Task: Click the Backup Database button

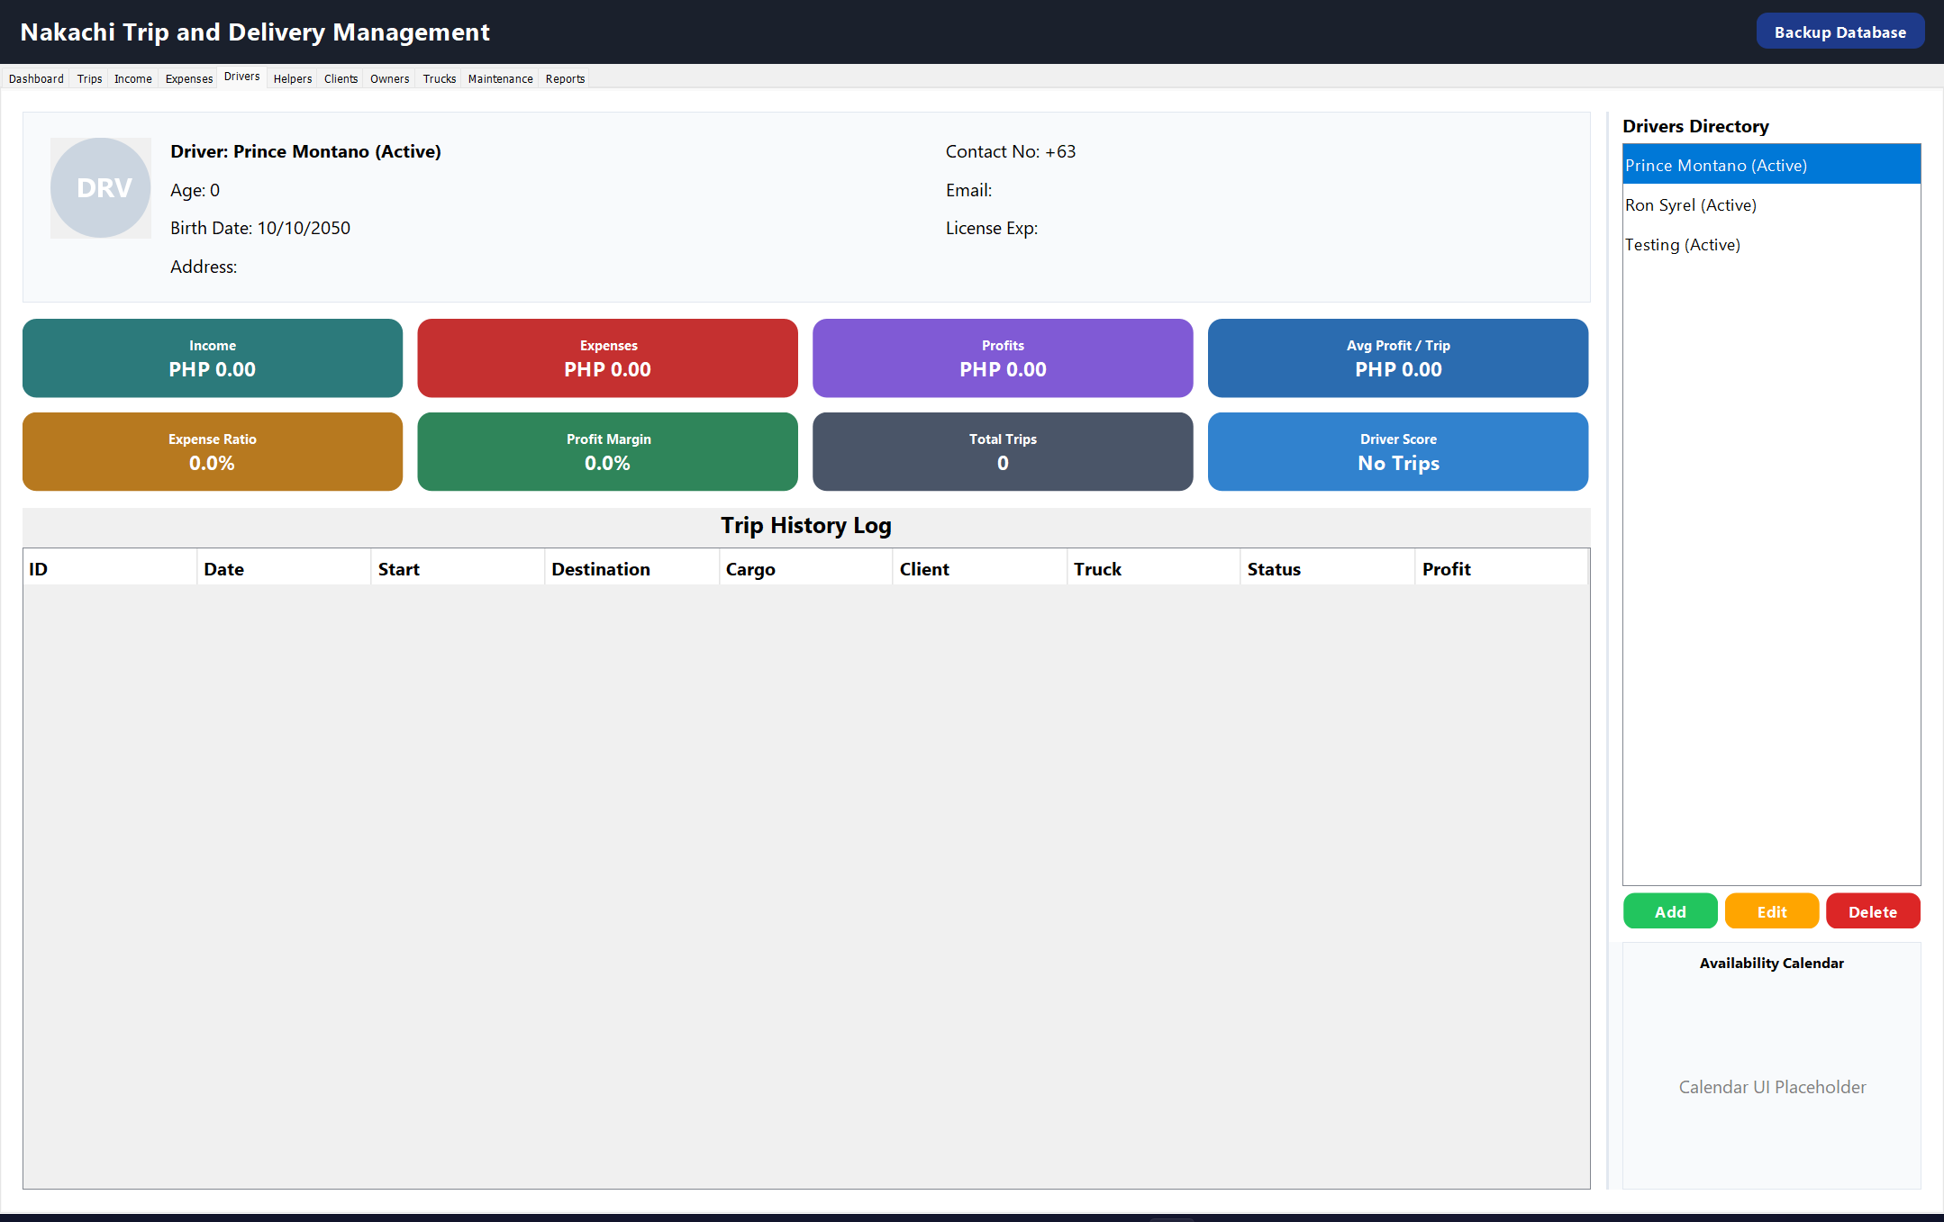Action: point(1840,32)
